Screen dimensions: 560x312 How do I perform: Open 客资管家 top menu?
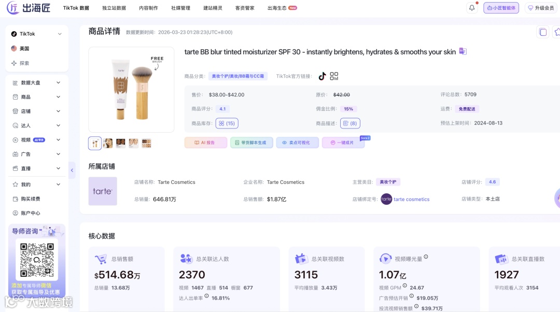point(245,8)
